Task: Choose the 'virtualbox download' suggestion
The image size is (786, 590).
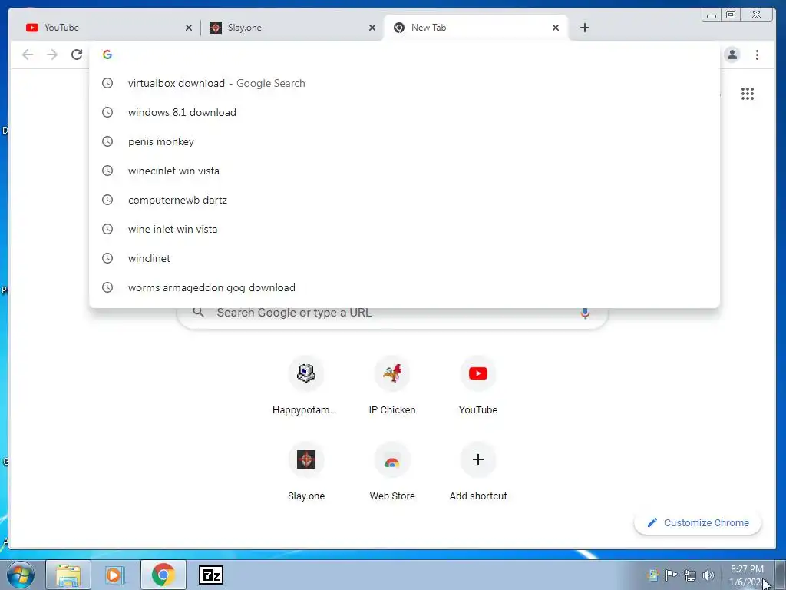Action: 404,83
